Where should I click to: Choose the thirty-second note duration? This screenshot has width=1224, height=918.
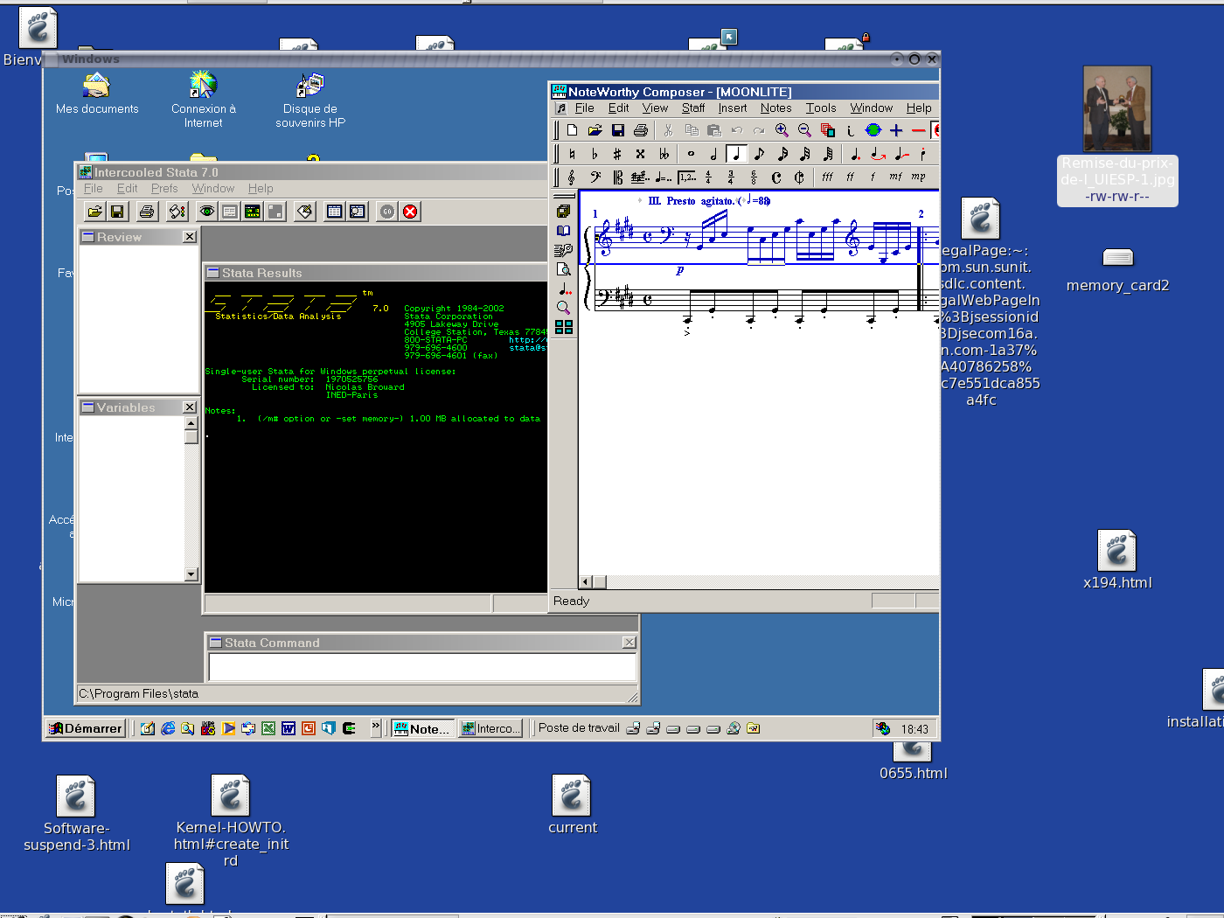[x=804, y=154]
